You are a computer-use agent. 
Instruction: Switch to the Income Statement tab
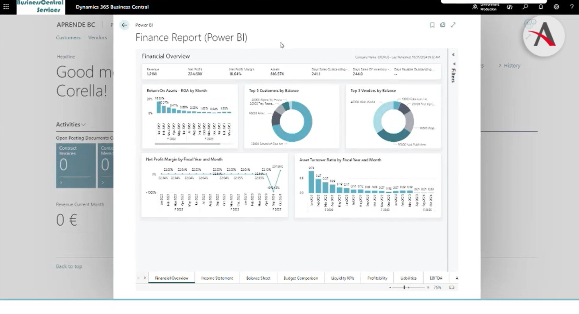217,278
